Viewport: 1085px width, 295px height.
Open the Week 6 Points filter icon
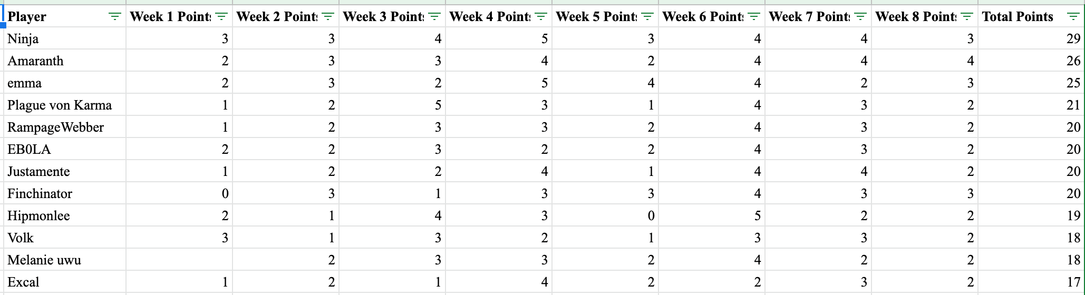[754, 17]
